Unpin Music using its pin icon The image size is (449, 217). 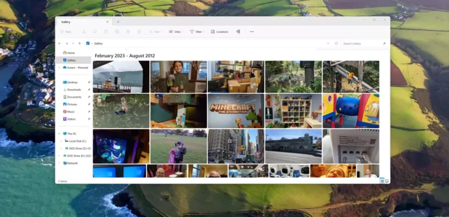(x=89, y=112)
